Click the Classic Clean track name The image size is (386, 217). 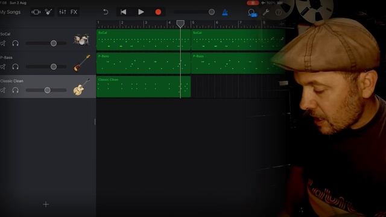[x=11, y=81]
